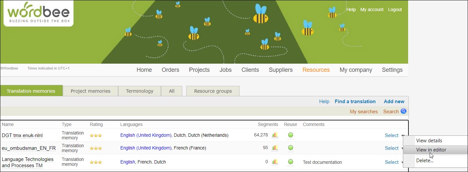Open segment statistics chart for DGT tmx
Viewport: 468px width, 172px height.
pyautogui.click(x=275, y=135)
